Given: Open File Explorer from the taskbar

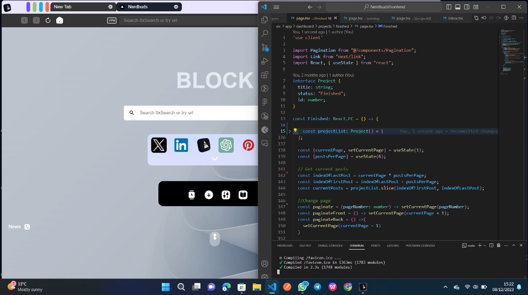Looking at the screenshot, I should tap(257, 287).
